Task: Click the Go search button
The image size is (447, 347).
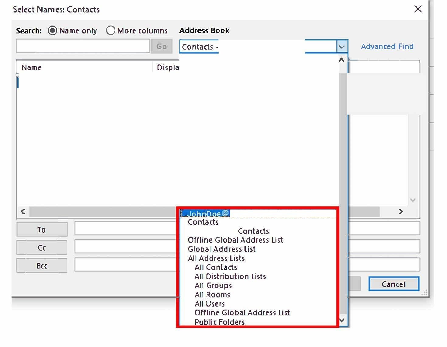Action: [x=161, y=47]
